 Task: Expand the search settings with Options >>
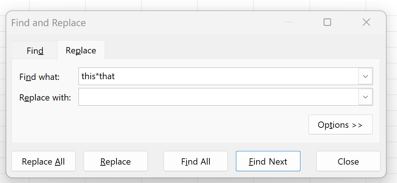pyautogui.click(x=340, y=125)
